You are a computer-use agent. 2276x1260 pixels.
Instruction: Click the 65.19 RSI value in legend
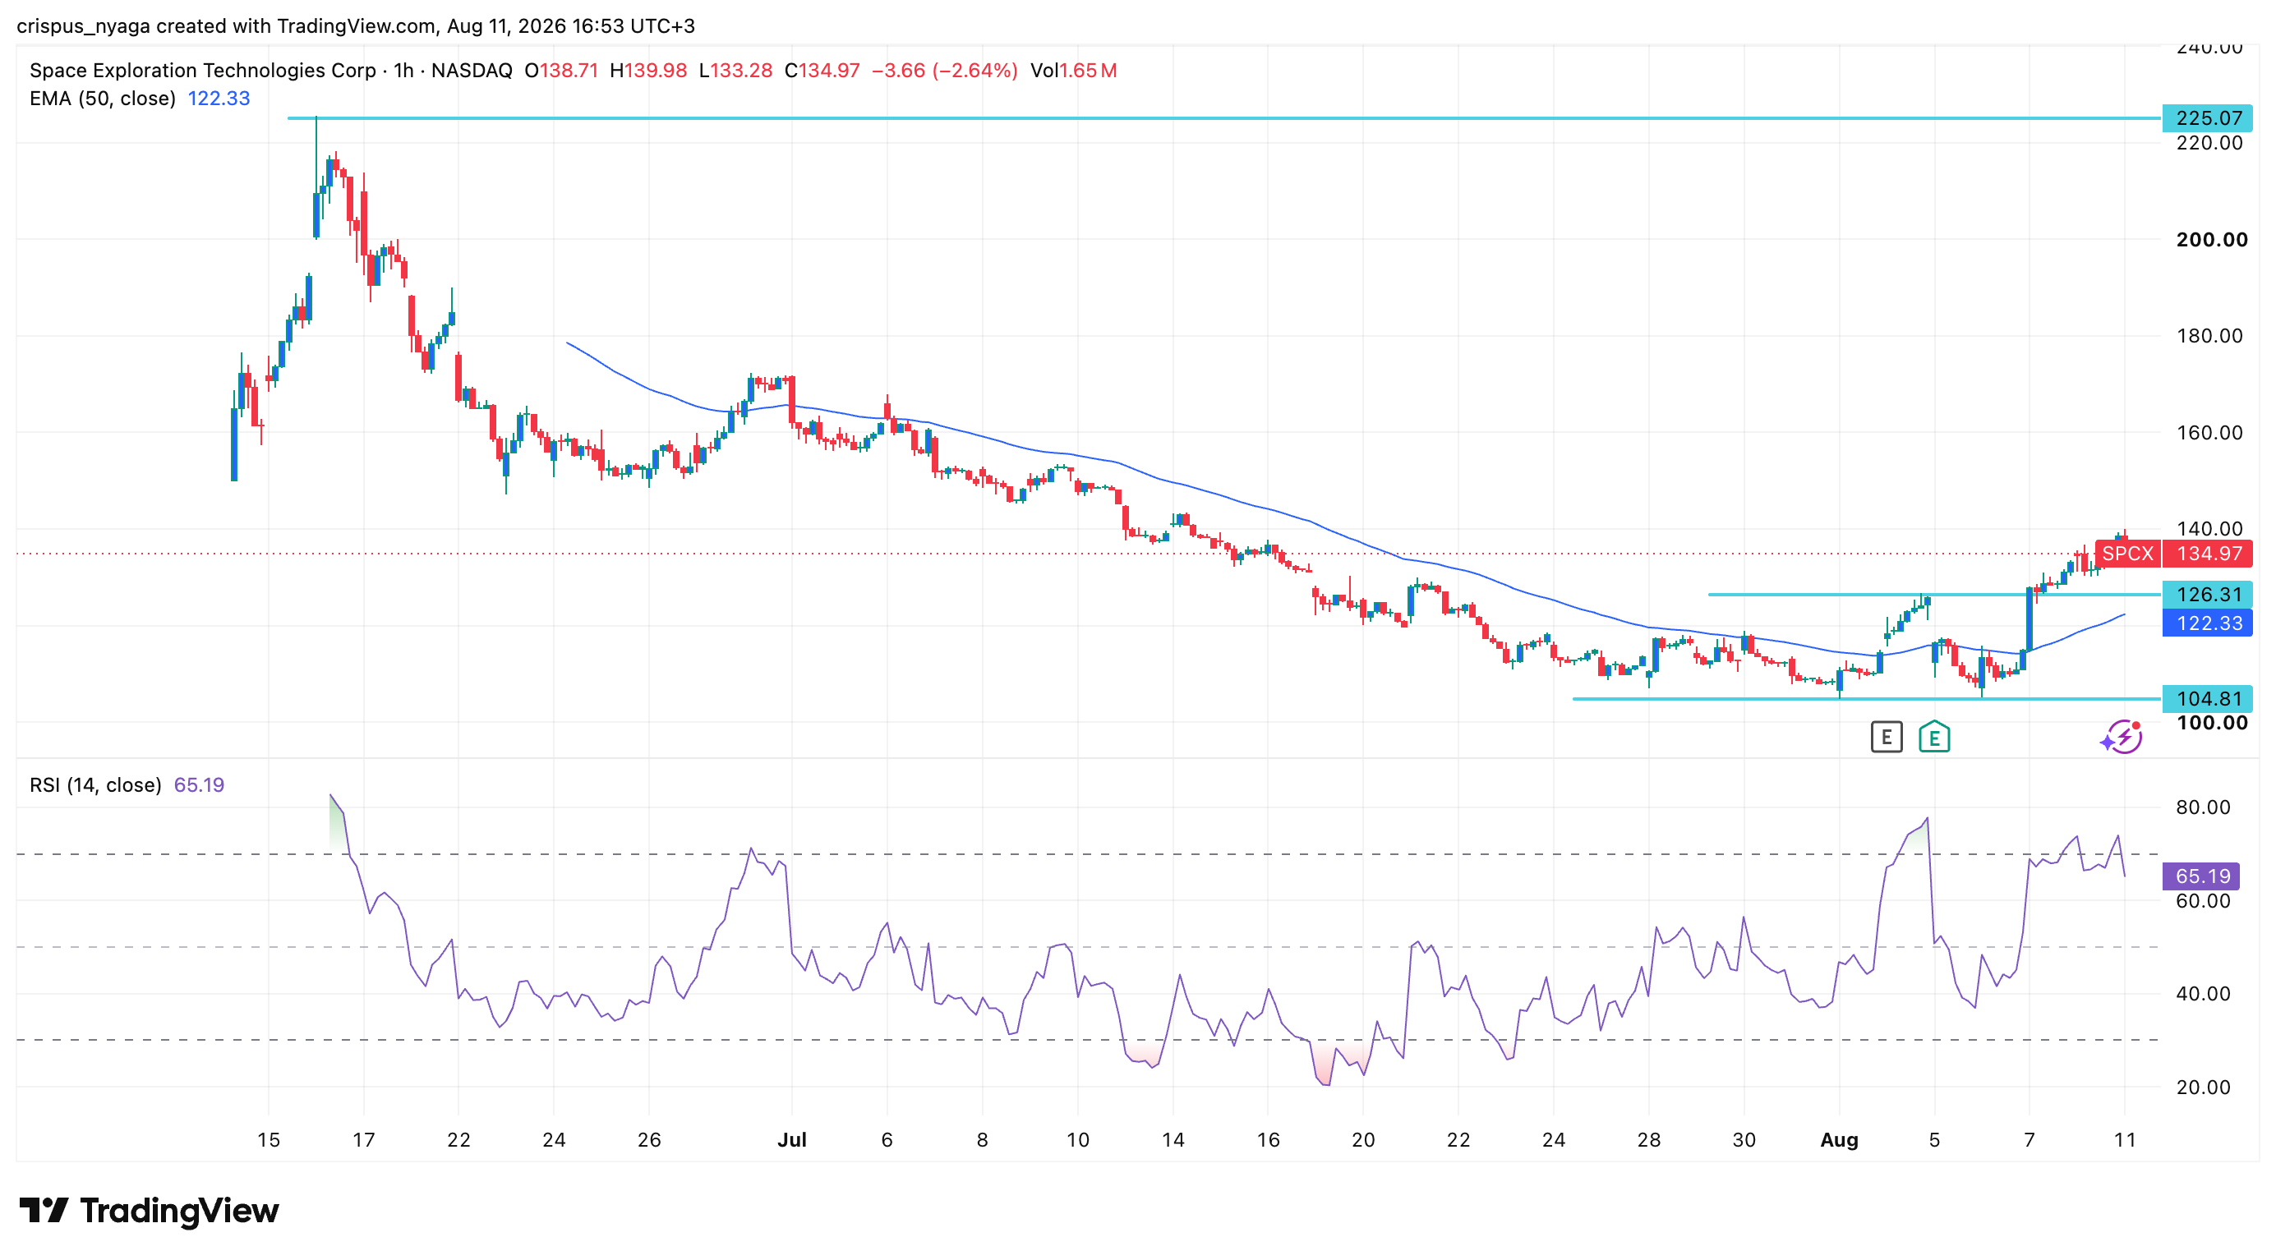(x=199, y=785)
